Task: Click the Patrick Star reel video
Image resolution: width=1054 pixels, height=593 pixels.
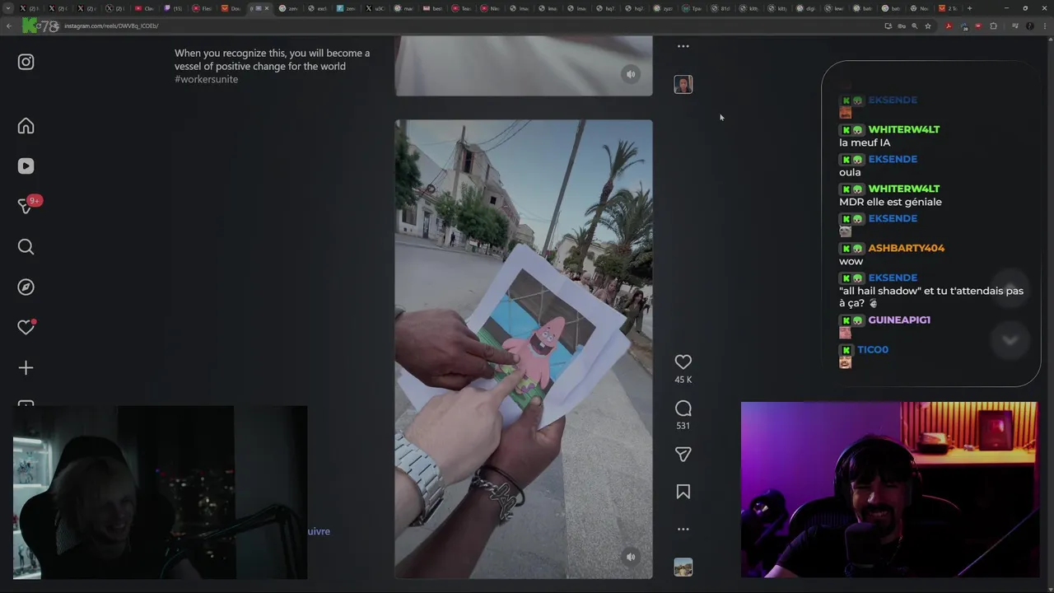Action: (x=524, y=349)
